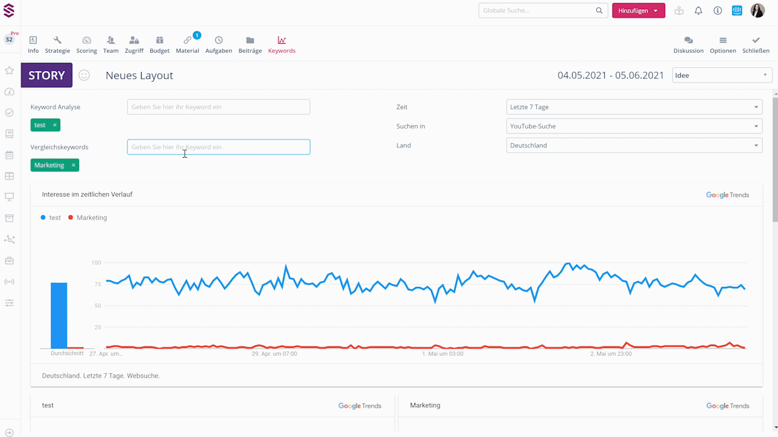Open the 'YouTube-Suche' search type dropdown
The image size is (778, 437).
pos(634,126)
